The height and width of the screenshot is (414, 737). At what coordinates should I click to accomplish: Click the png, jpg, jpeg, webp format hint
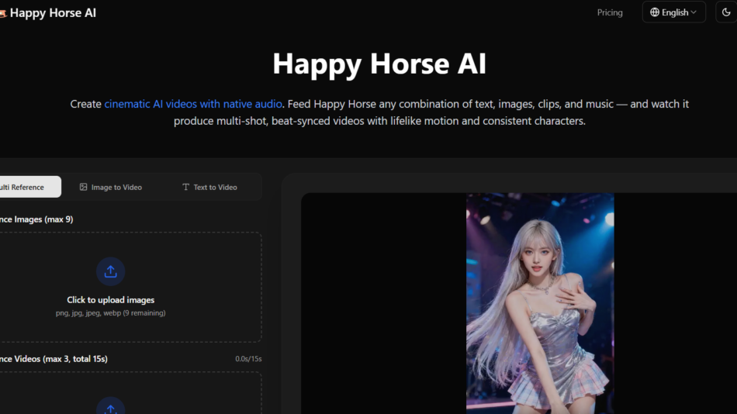110,313
